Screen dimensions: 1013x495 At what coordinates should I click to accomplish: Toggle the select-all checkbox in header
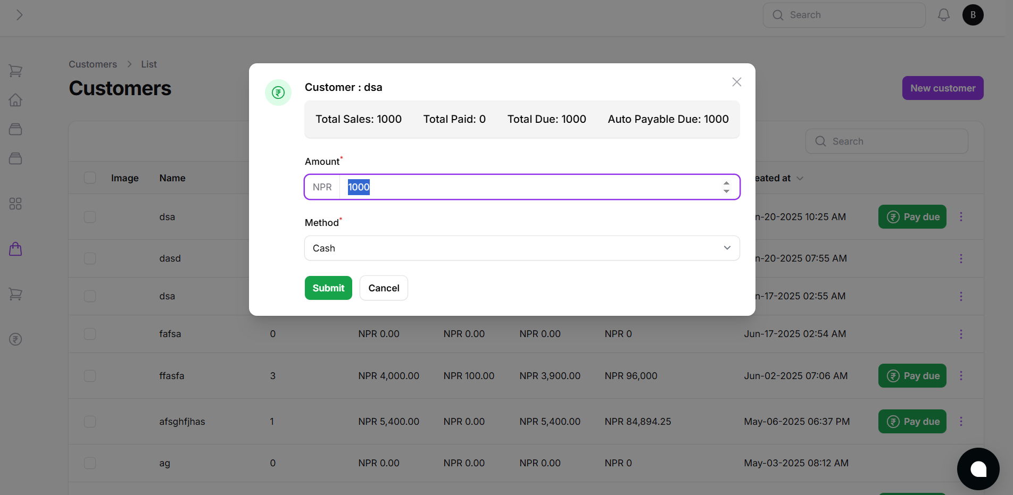90,178
